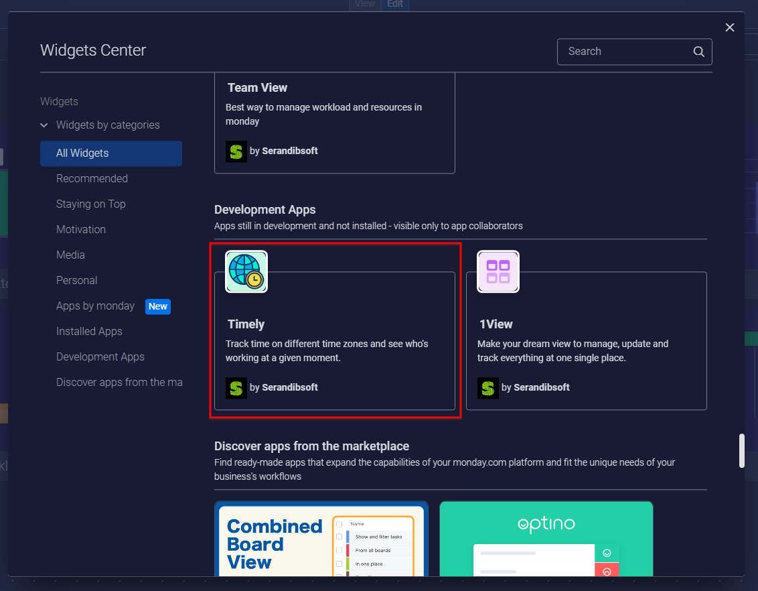Viewport: 758px width, 591px height.
Task: Open Apps by monday category
Action: point(95,306)
